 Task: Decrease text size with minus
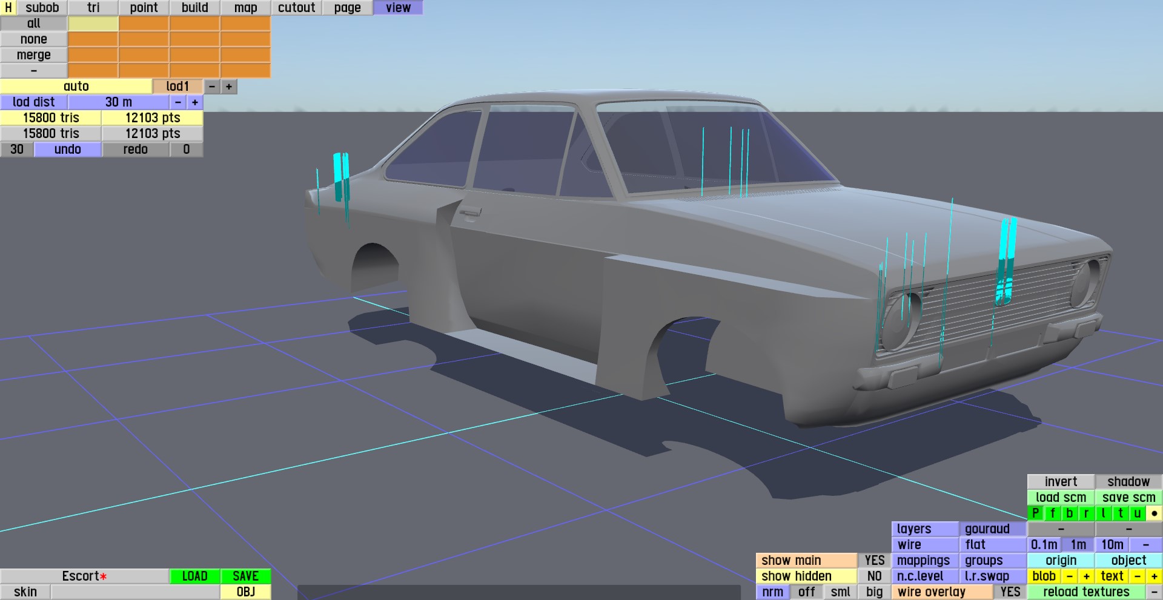click(1138, 576)
